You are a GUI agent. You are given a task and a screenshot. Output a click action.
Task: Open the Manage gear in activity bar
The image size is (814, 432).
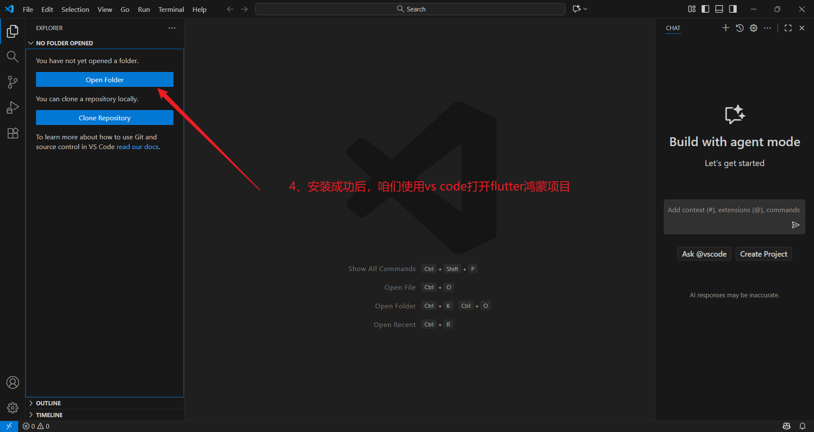[13, 408]
